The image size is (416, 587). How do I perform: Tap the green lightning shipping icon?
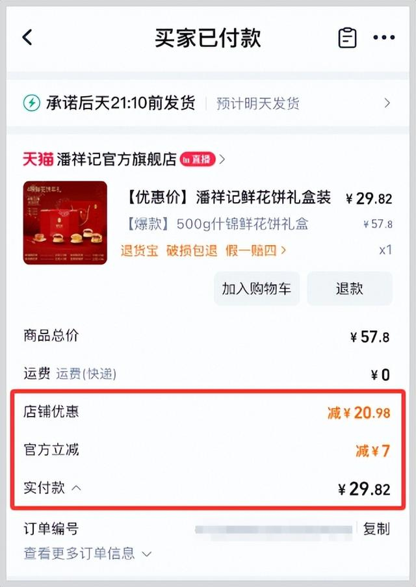[31, 103]
